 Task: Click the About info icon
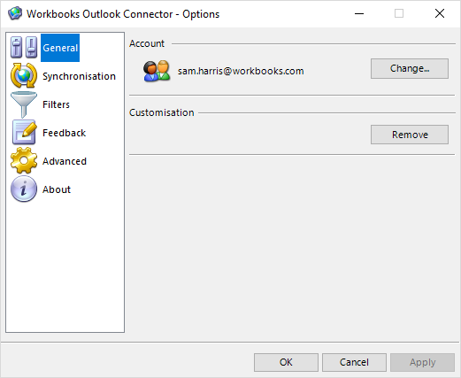24,189
